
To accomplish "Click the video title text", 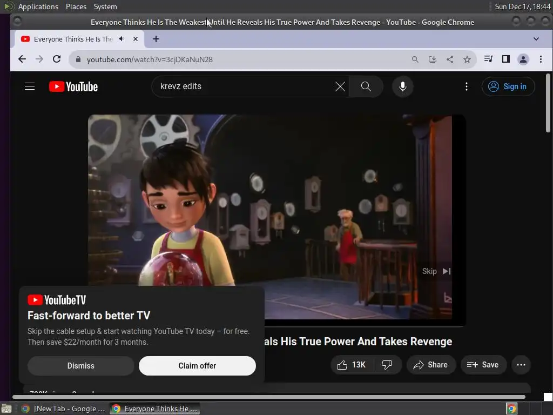I will point(359,342).
